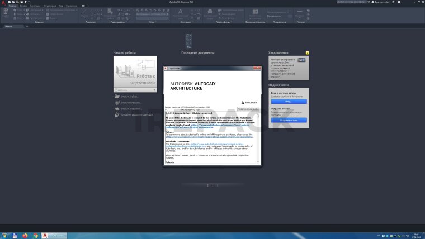Click the blue 'Вход' sign-in button
This screenshot has height=239, width=425.
(x=288, y=102)
